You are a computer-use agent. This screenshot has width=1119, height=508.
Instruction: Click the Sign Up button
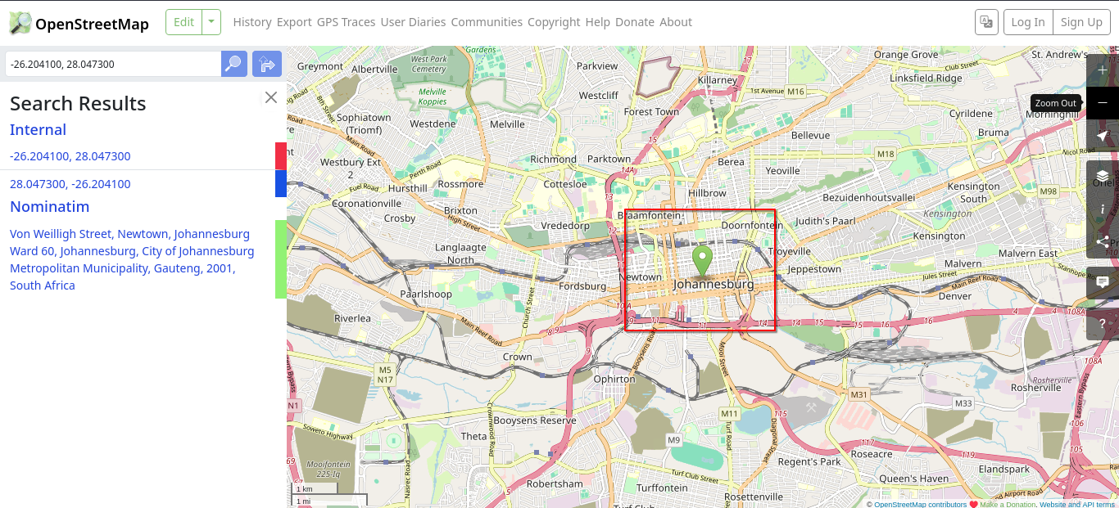point(1081,22)
